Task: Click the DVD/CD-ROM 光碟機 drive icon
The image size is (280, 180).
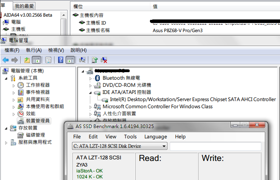Action: pos(97,85)
